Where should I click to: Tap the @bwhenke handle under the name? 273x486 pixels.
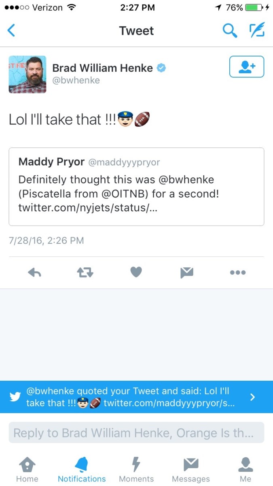pos(76,81)
